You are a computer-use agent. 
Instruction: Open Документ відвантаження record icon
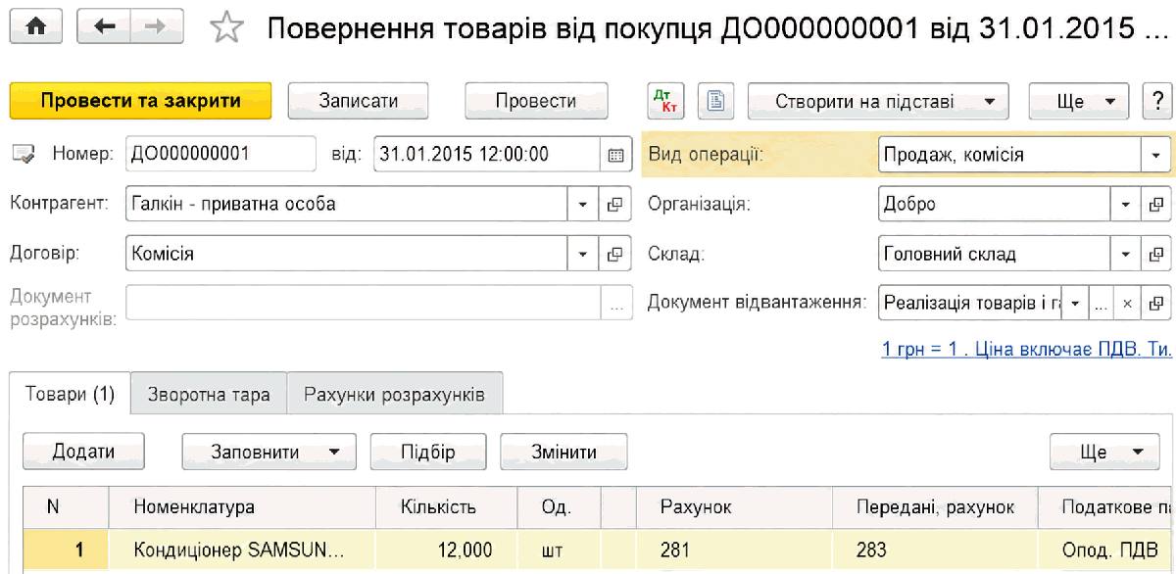tap(1156, 303)
